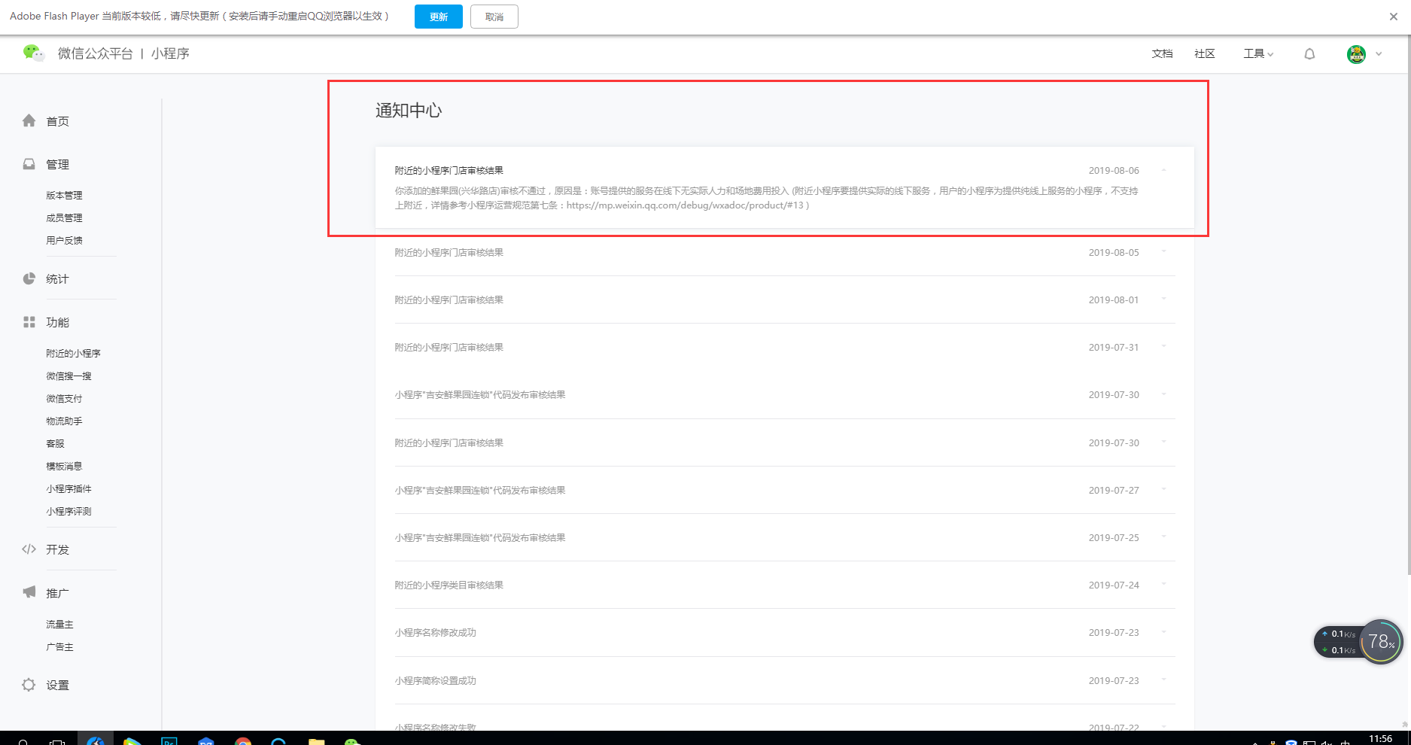Expand the 2019-07-25 notification arrow
Screen dimensions: 1411x745
click(1163, 537)
